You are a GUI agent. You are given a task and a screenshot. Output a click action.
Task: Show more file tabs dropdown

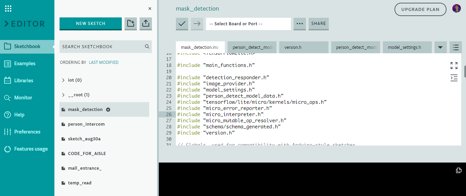pyautogui.click(x=440, y=47)
